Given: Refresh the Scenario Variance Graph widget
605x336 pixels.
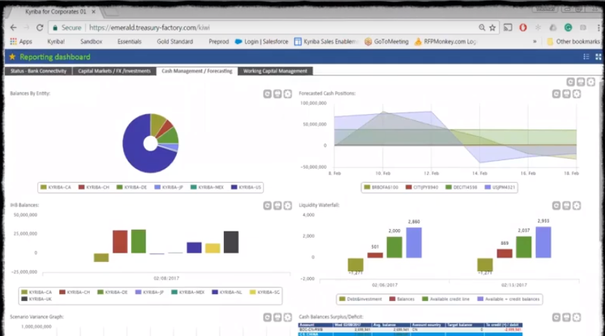Looking at the screenshot, I should click(267, 317).
